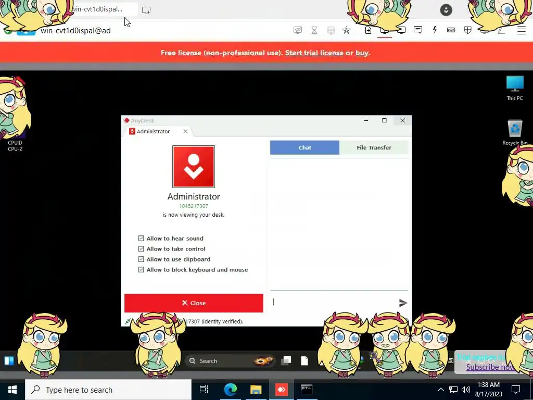Focus the chat message input field
Viewport: 533px width, 400px height.
pos(334,302)
